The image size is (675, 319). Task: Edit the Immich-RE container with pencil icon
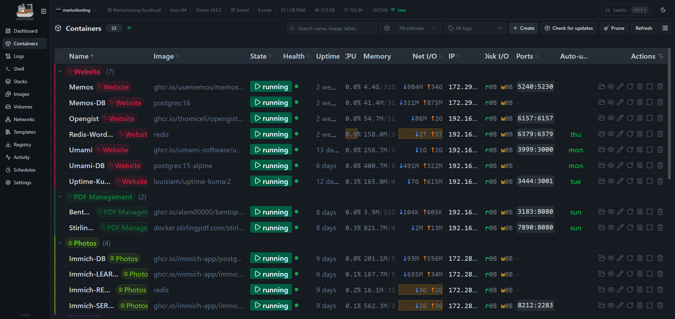tap(620, 290)
